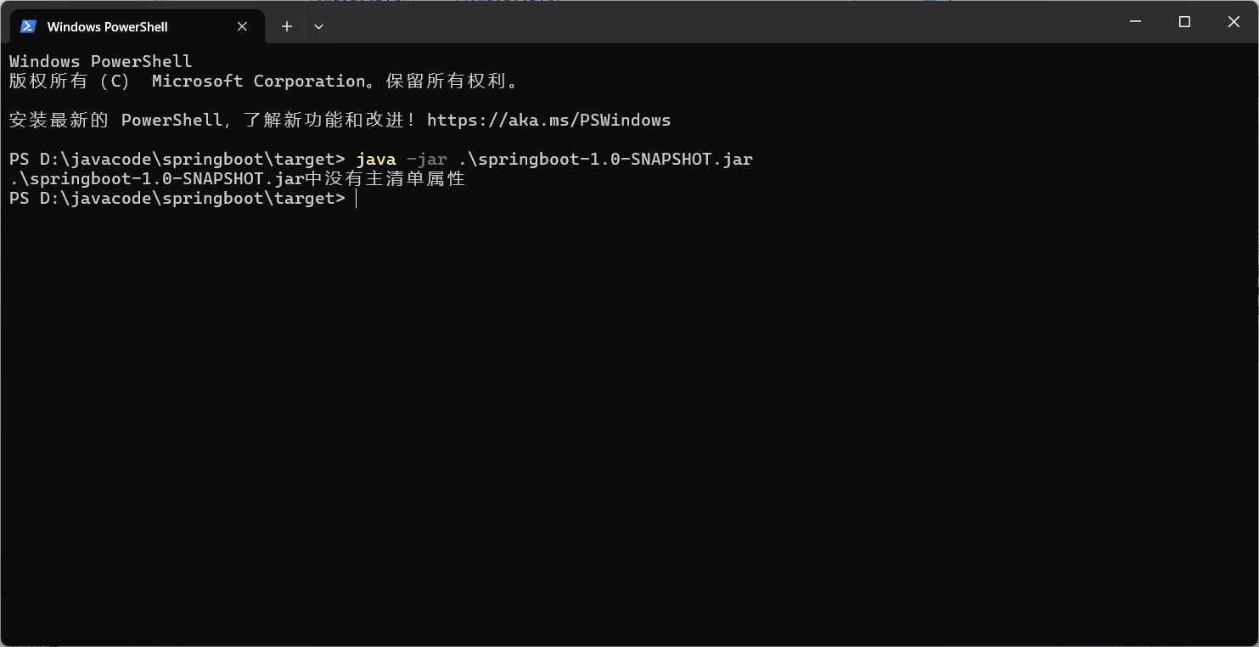Click the empty terminal background area
Screen dimensions: 1259x647
[x=594, y=408]
